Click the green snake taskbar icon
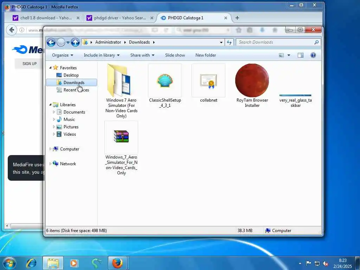 tap(96, 263)
